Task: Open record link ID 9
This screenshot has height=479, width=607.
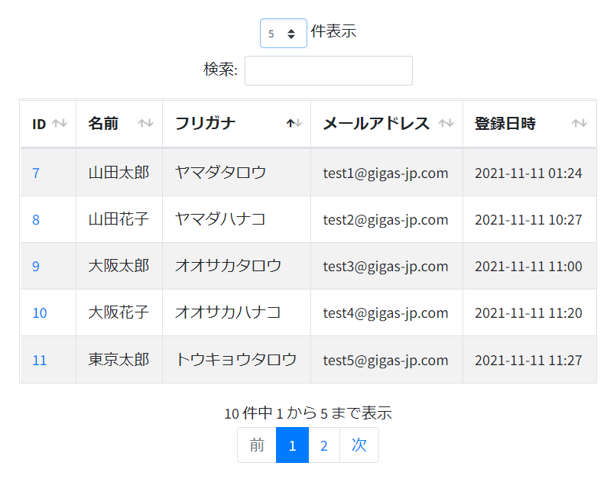Action: (36, 266)
